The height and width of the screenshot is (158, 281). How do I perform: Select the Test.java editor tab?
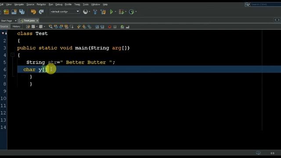click(x=29, y=21)
